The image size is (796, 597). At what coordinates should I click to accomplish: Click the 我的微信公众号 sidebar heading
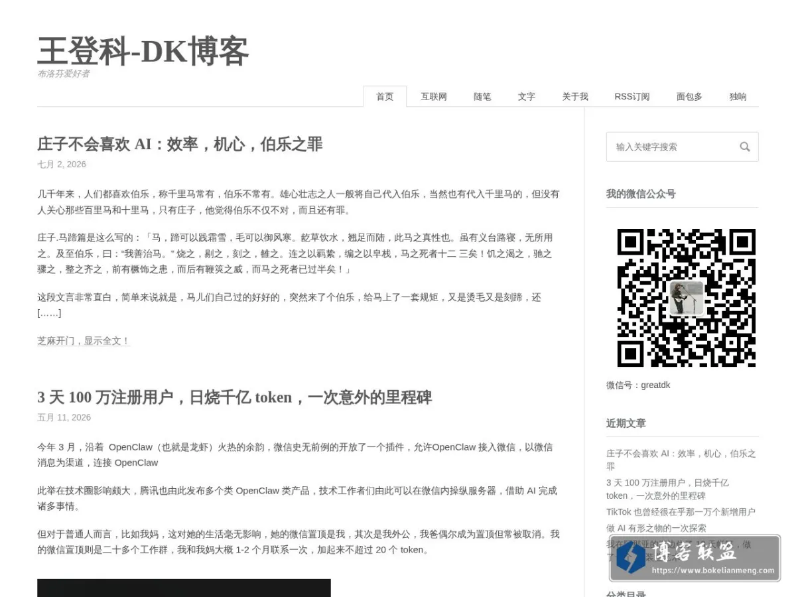pyautogui.click(x=641, y=194)
